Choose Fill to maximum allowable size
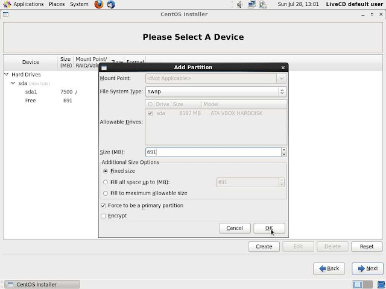The width and height of the screenshot is (386, 289). (x=106, y=193)
